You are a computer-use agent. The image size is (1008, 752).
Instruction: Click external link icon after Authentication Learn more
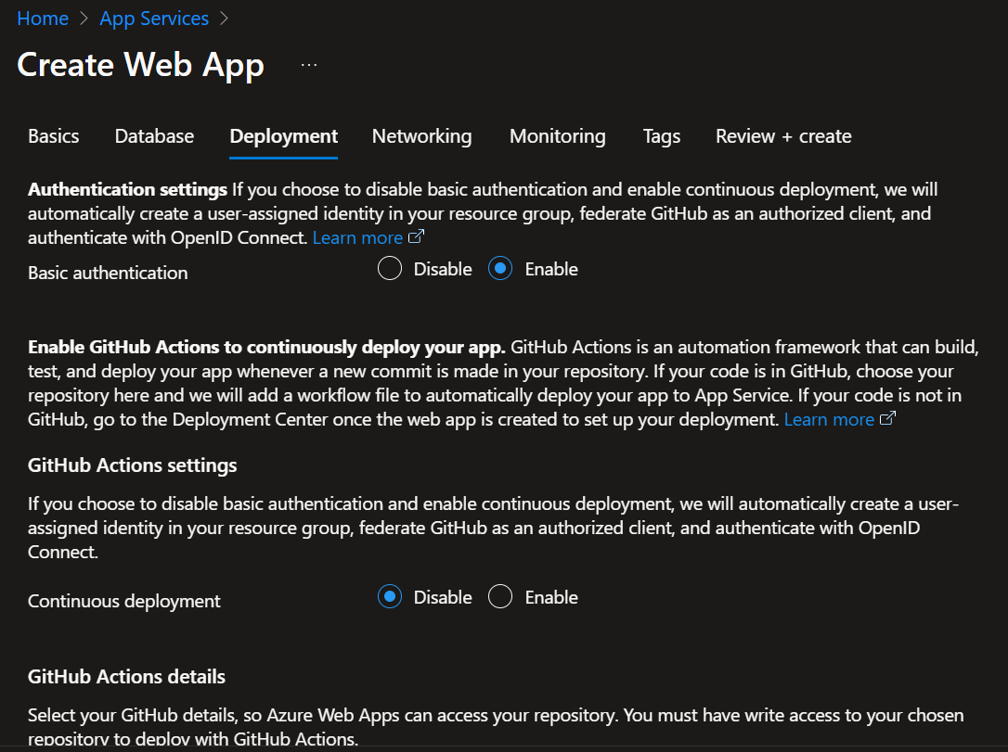click(x=416, y=236)
